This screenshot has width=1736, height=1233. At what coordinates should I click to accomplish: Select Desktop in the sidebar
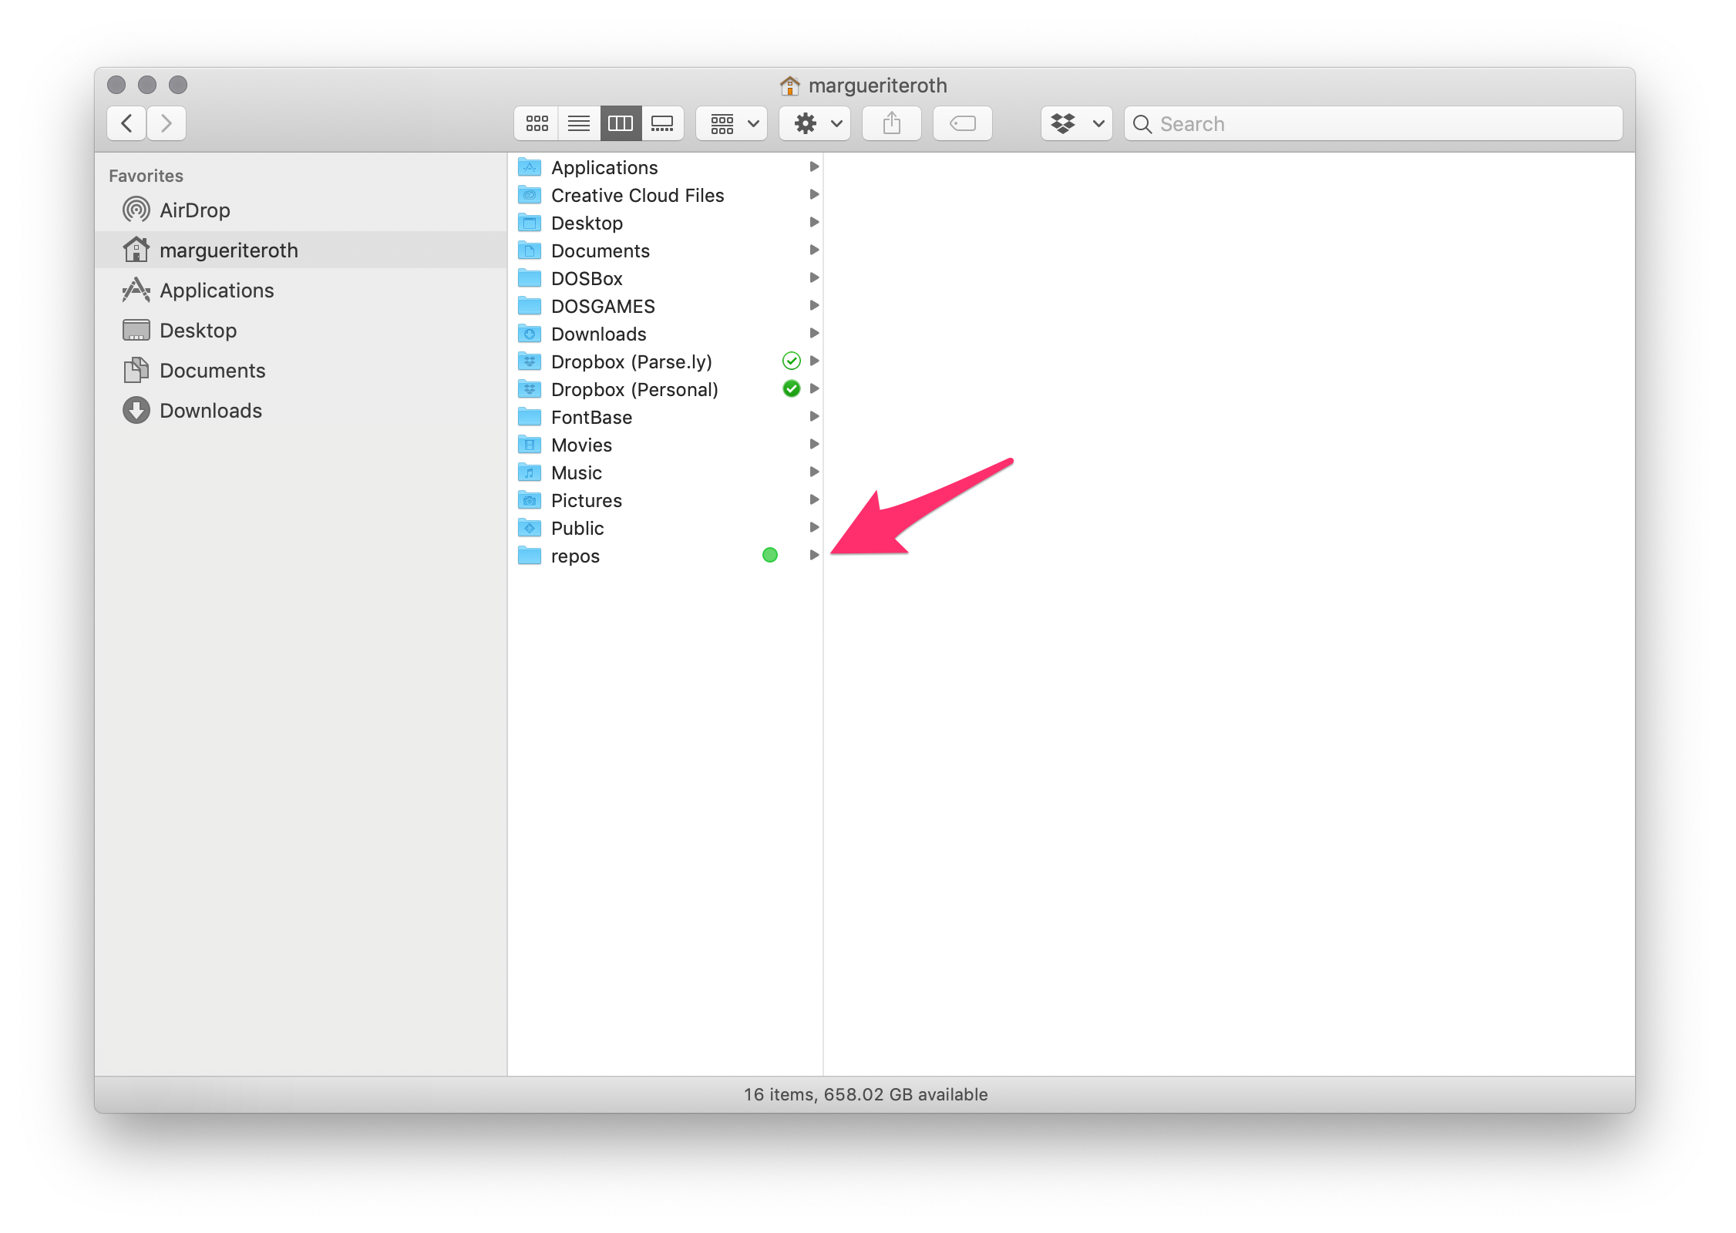click(198, 330)
